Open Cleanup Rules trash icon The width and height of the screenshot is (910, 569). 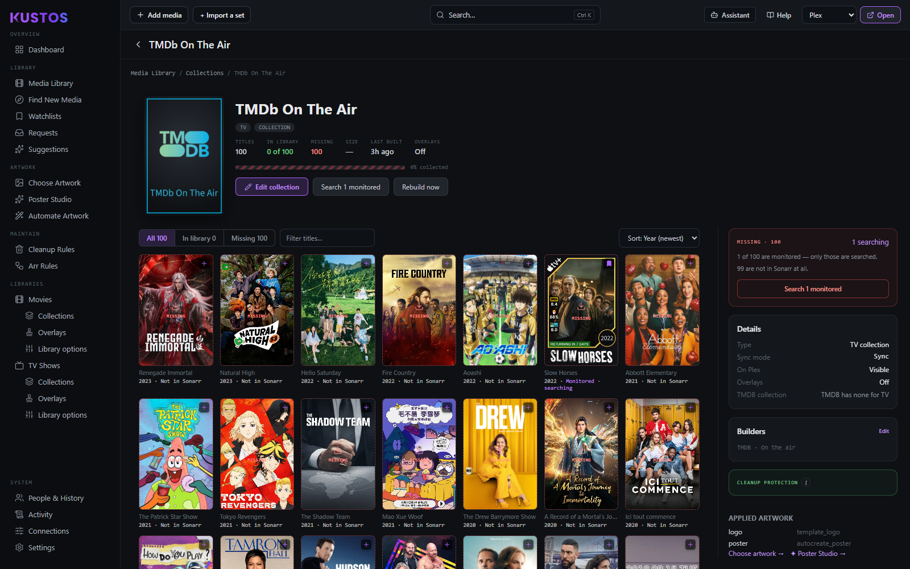[19, 249]
